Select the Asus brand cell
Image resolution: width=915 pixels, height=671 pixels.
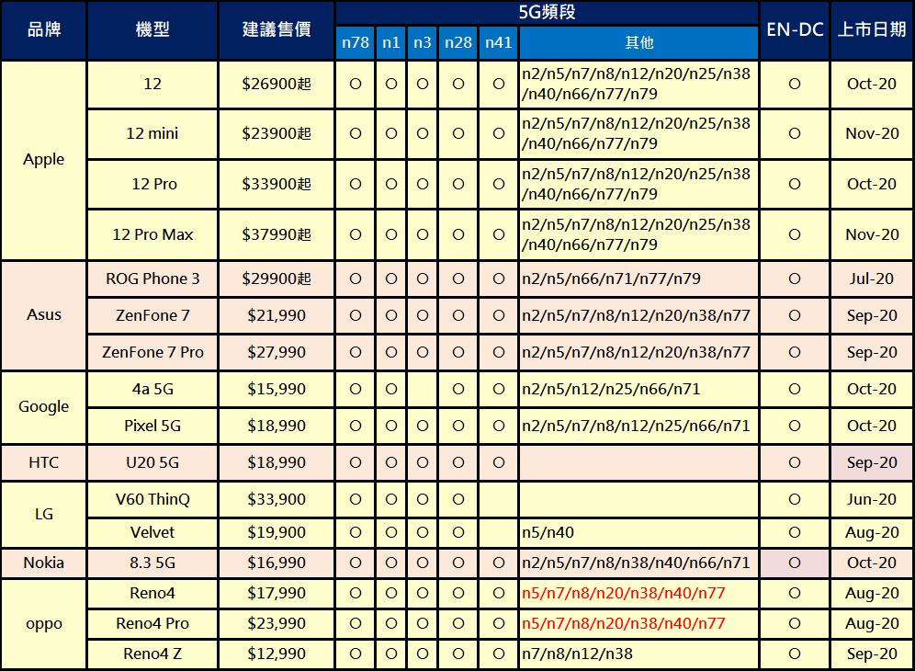coord(44,315)
